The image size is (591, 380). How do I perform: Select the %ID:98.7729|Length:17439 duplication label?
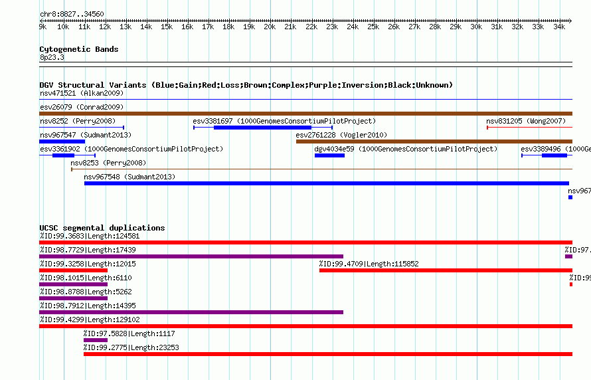(88, 250)
